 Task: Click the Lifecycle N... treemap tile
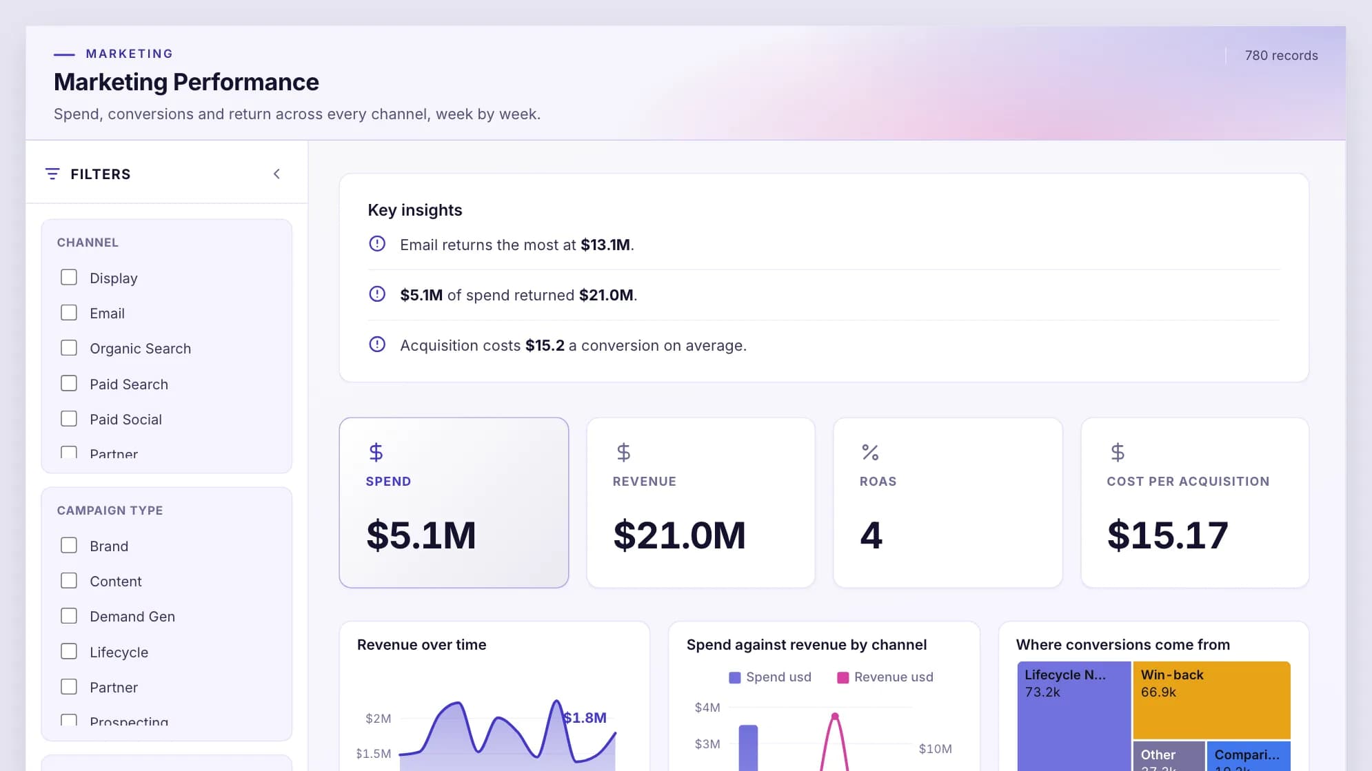[x=1074, y=716]
